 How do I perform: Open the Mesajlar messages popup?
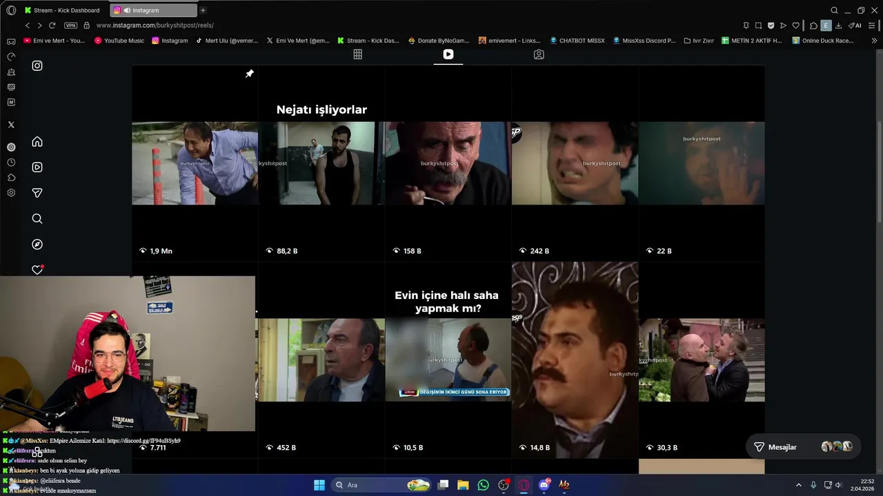coord(804,447)
